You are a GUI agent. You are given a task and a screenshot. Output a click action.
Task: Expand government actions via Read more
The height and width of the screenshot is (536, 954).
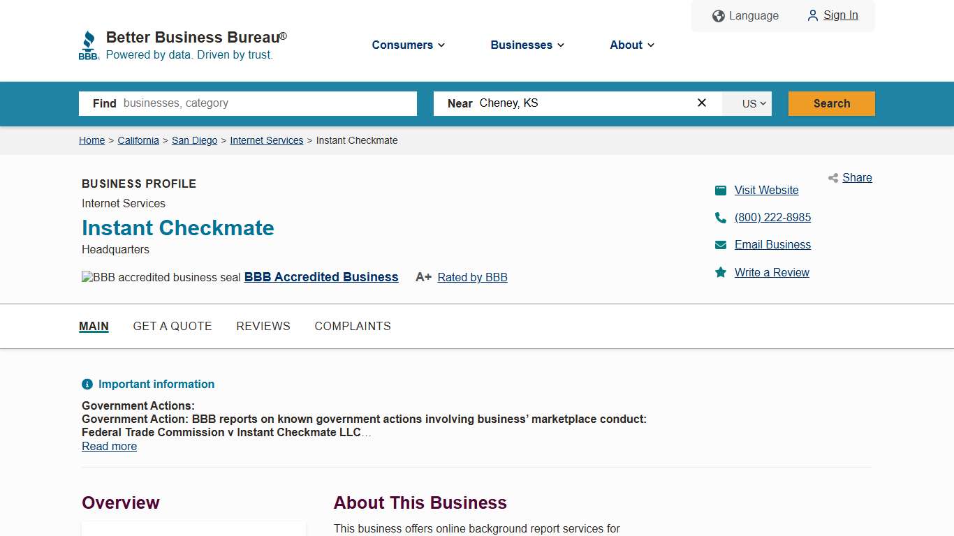click(x=109, y=446)
